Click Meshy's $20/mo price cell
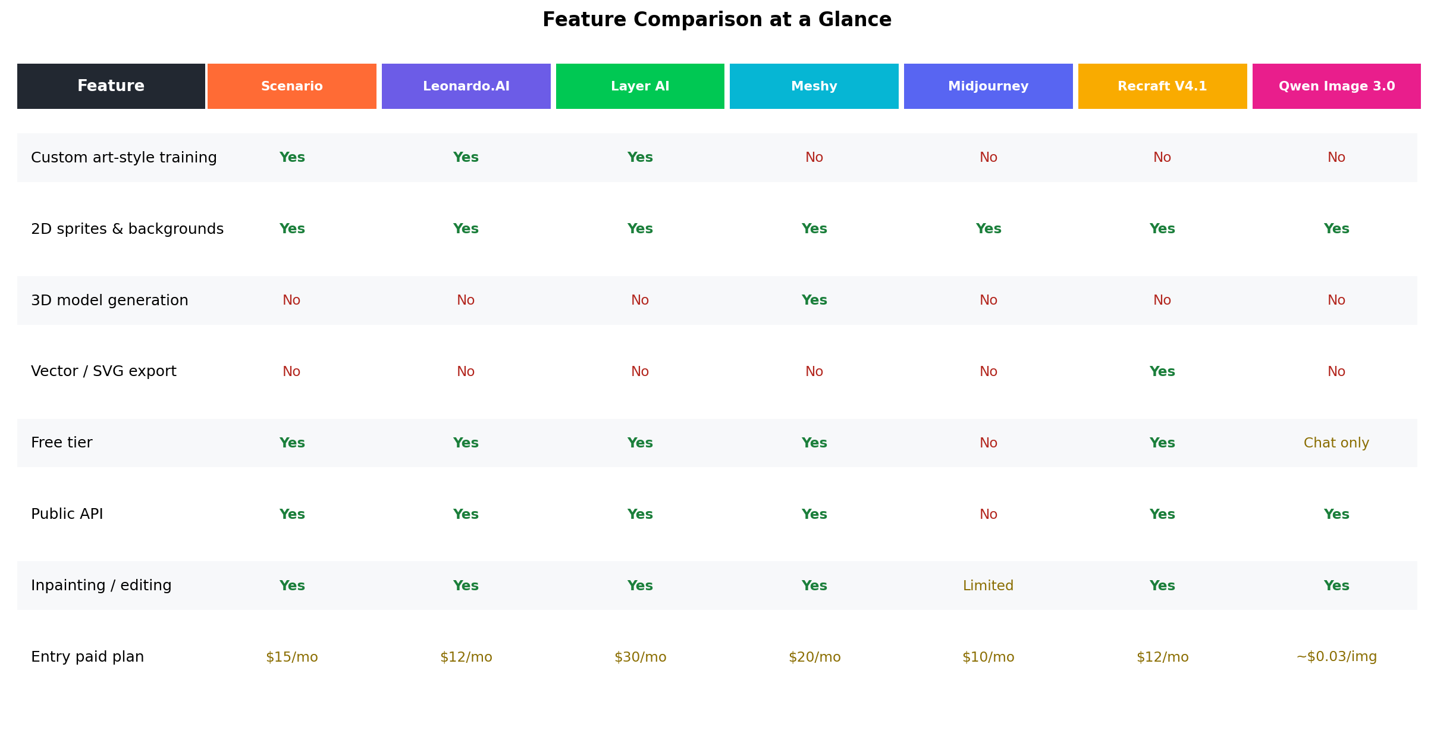Viewport: 1434px width, 739px height. [x=814, y=657]
